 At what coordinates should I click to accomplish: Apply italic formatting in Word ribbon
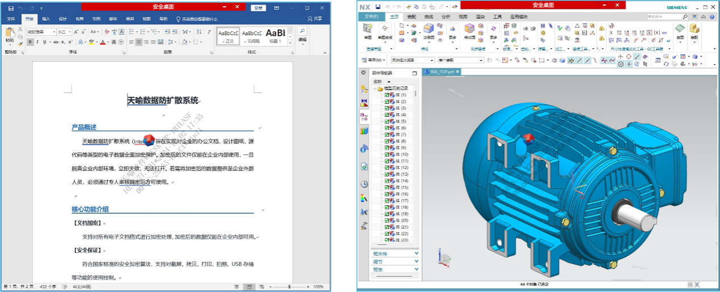coord(37,42)
